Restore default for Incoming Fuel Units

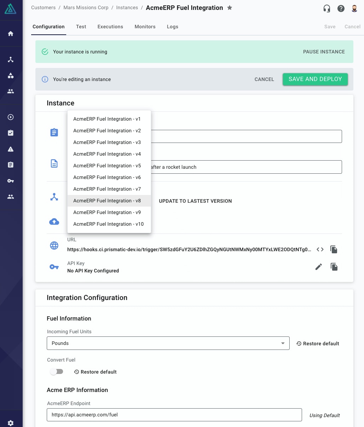pos(318,344)
